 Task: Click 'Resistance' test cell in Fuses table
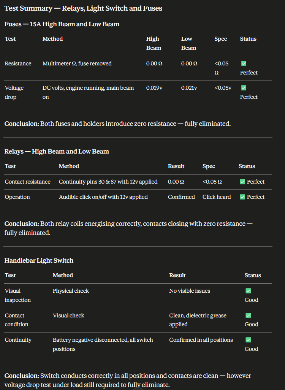click(18, 63)
